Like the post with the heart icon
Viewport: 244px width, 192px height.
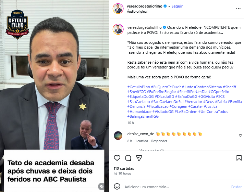(117, 158)
